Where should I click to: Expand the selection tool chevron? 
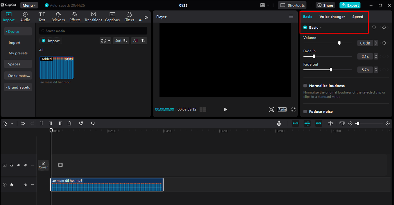click(x=12, y=124)
